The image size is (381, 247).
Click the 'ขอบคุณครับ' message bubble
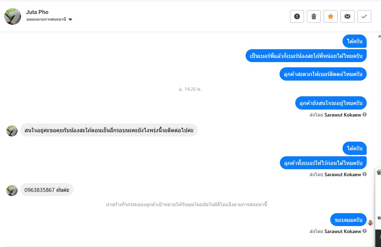point(348,220)
